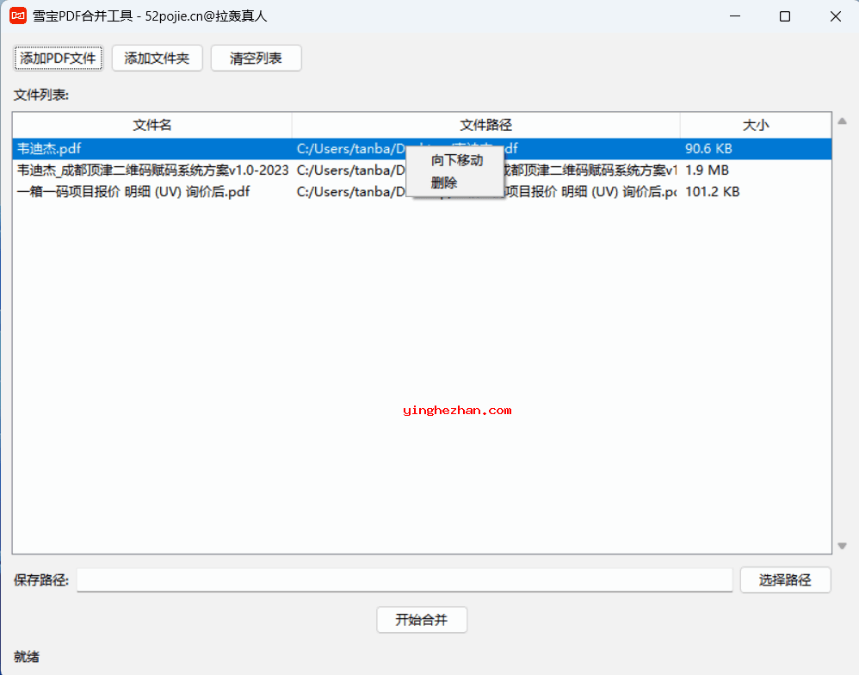Image resolution: width=859 pixels, height=675 pixels.
Task: Click 开始合并 to start merging
Action: (422, 619)
